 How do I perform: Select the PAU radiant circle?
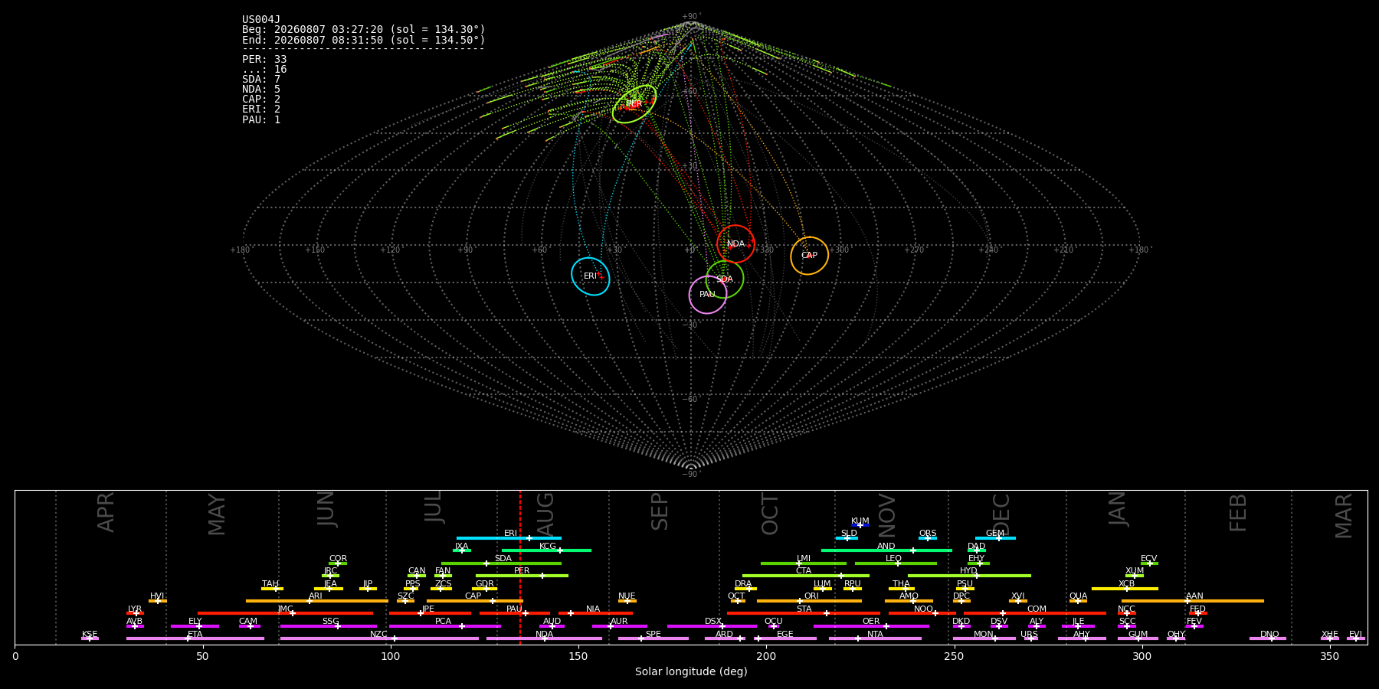click(707, 295)
